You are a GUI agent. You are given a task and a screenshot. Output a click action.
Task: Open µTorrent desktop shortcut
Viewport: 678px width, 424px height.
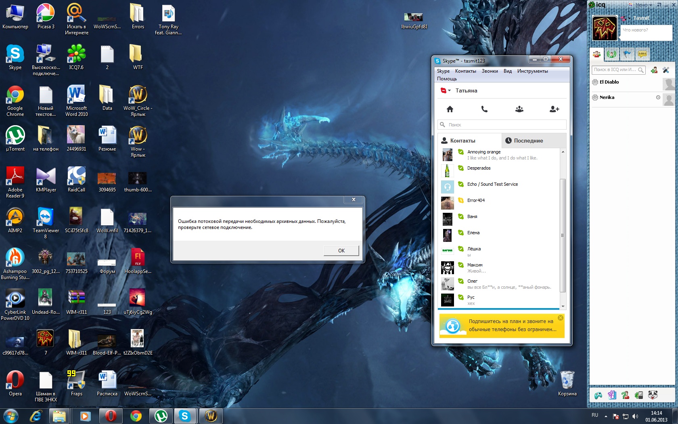15,139
